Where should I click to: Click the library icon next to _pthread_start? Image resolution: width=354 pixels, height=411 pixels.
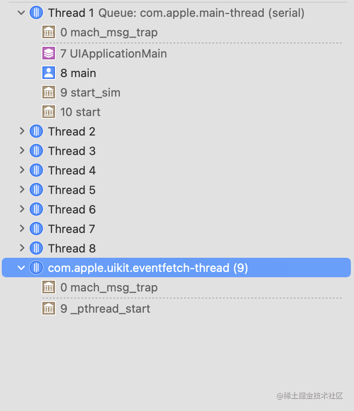coord(48,309)
